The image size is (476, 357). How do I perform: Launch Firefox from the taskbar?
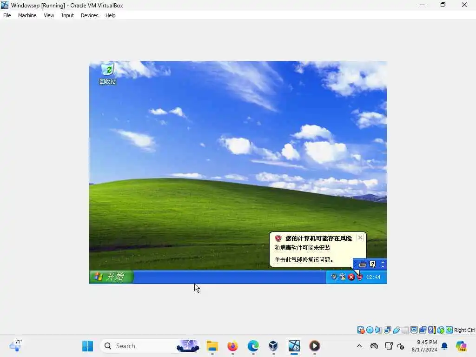pos(232,346)
